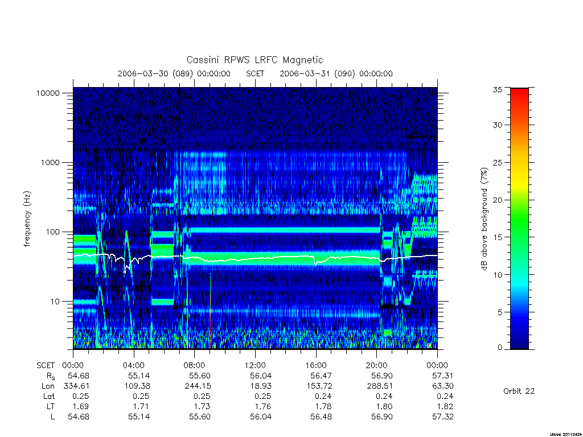
Task: Click the 'Lat' row label
Action: [x=49, y=396]
